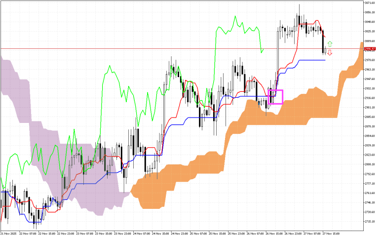Click the 2823.60 price axis label

(370, 155)
